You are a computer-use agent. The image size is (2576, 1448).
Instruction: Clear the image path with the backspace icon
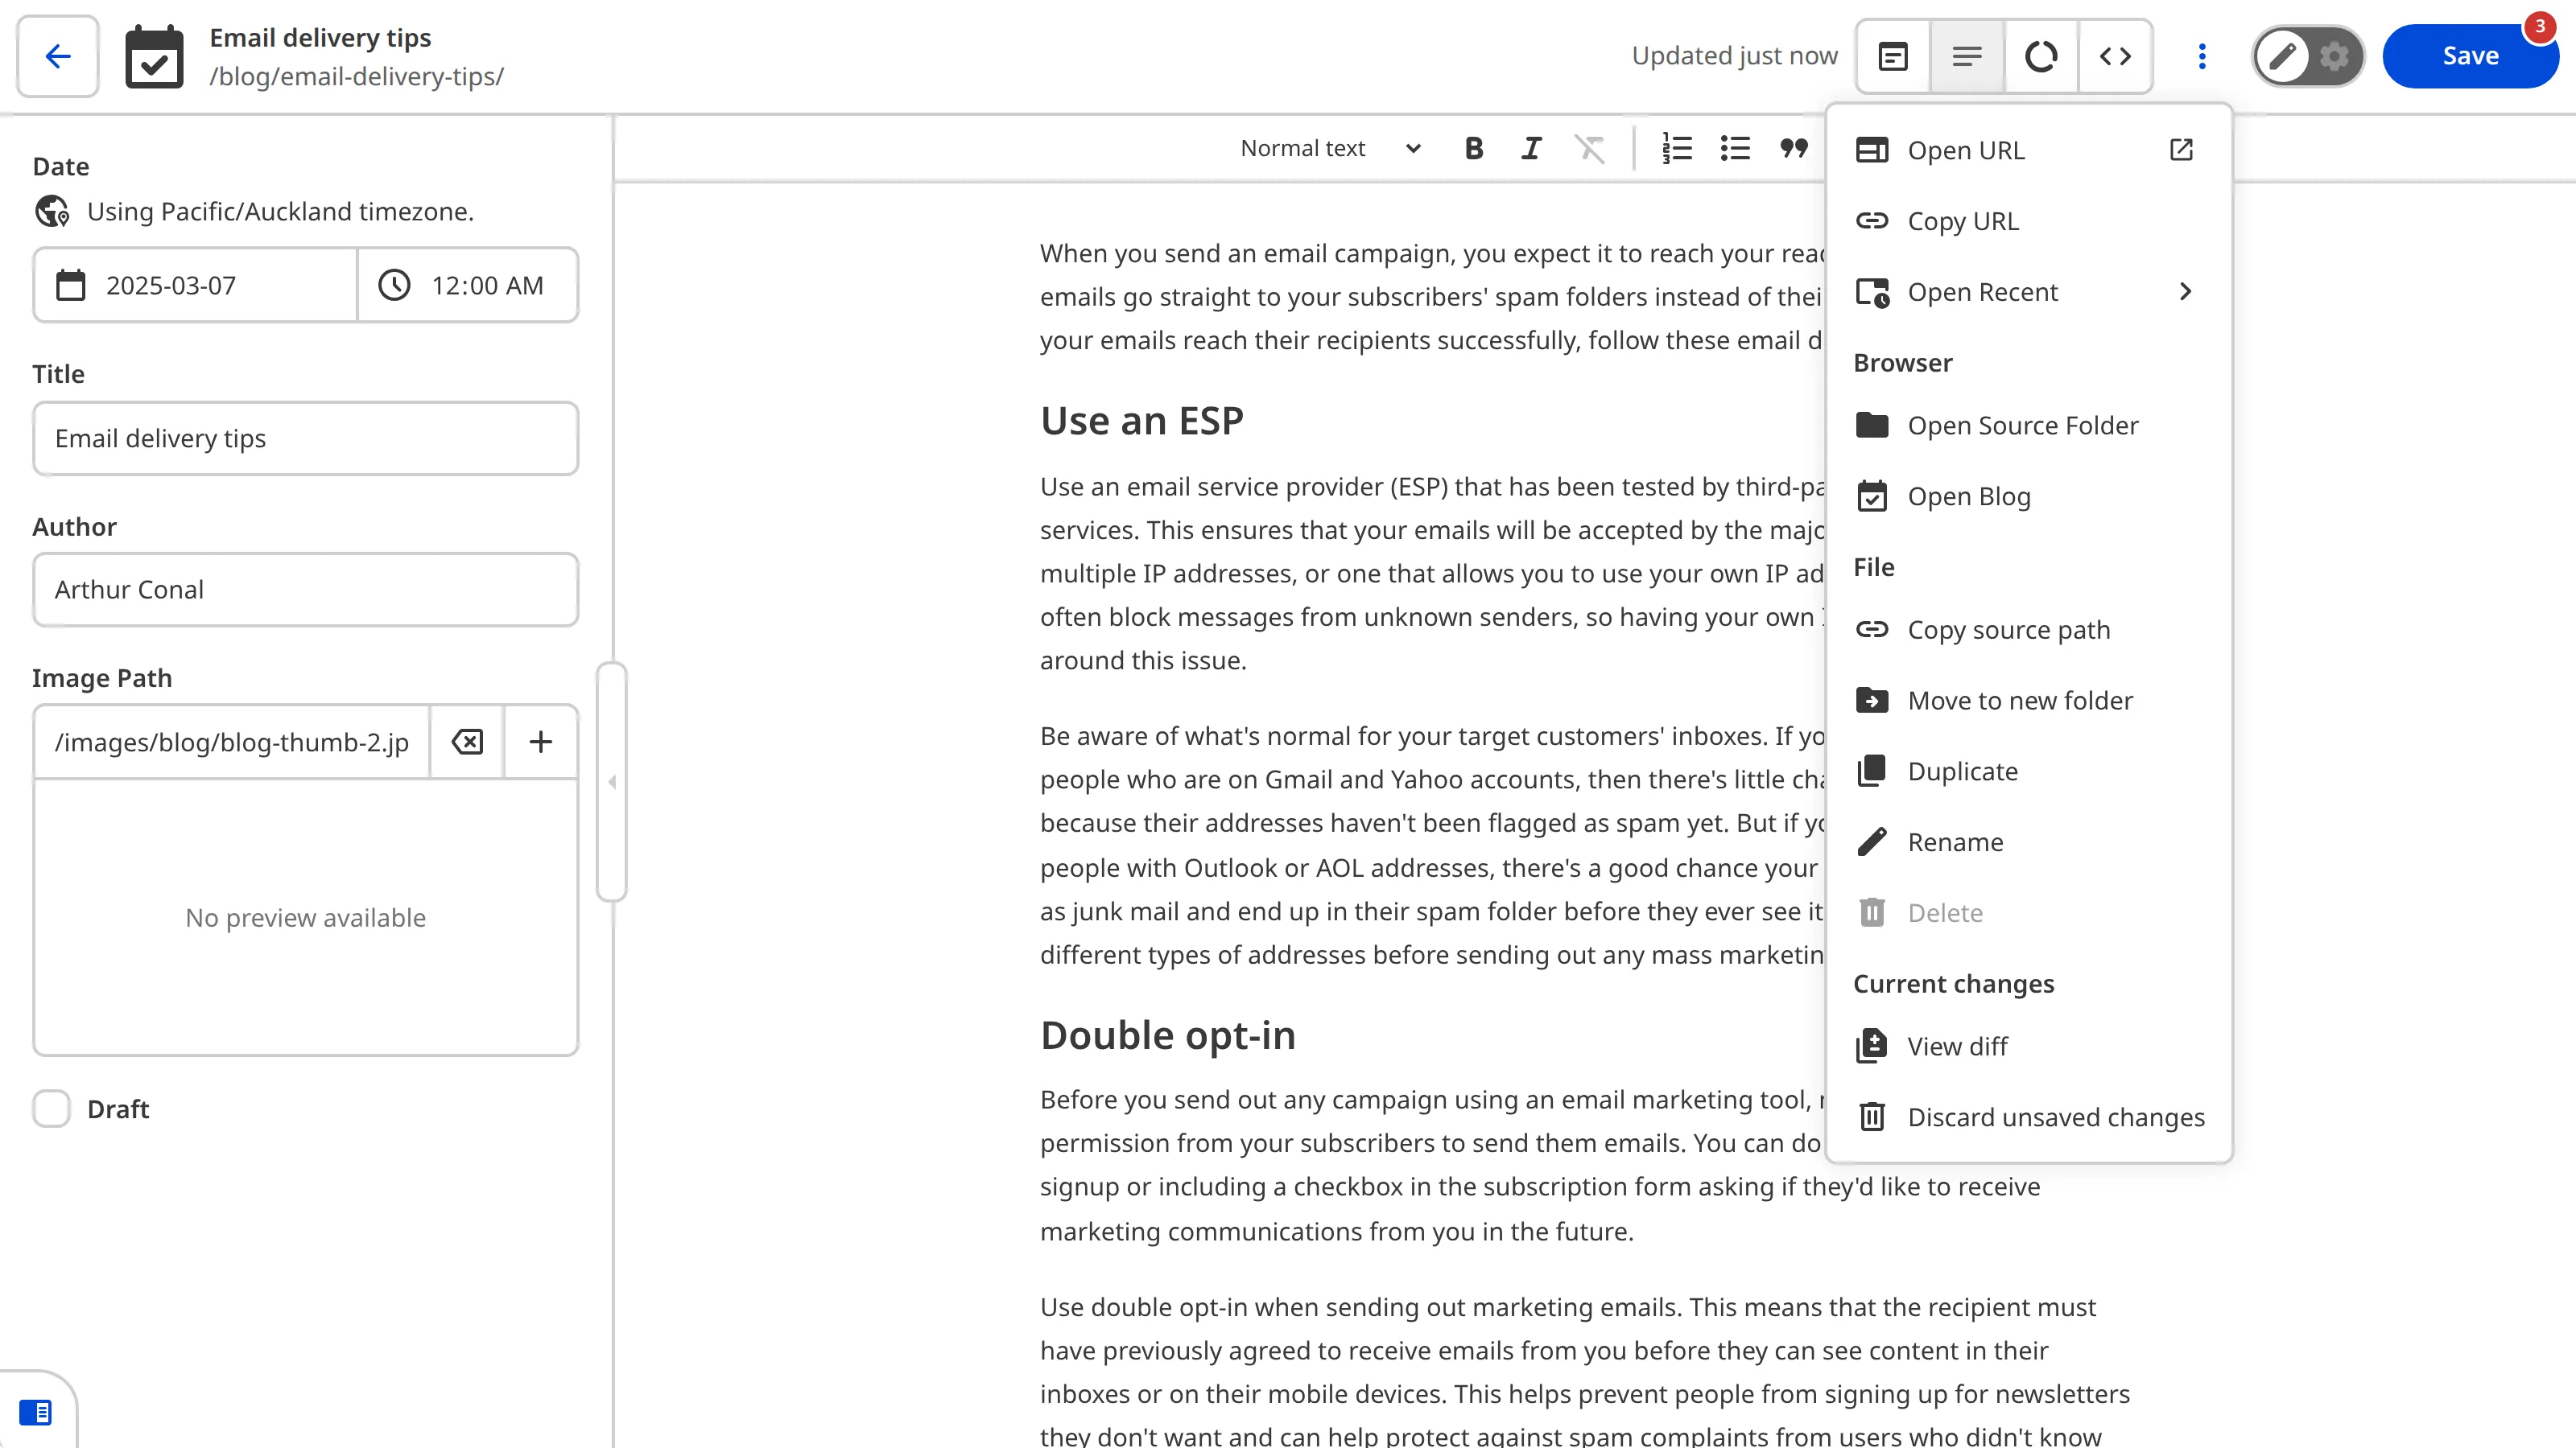[466, 742]
